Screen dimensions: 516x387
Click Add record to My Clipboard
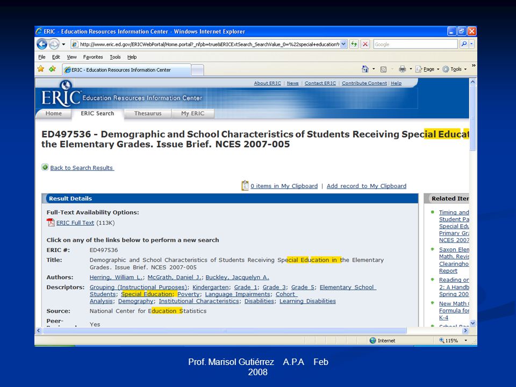point(366,186)
